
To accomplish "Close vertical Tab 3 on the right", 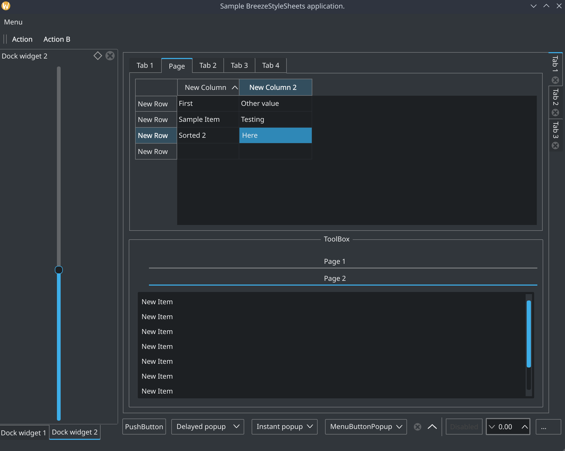I will coord(555,145).
